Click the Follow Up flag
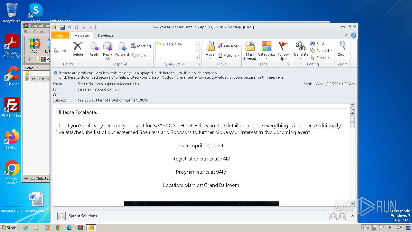This screenshot has height=232, width=412. point(283,51)
